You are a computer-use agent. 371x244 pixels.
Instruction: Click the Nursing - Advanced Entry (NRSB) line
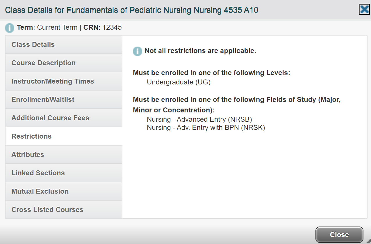[199, 119]
